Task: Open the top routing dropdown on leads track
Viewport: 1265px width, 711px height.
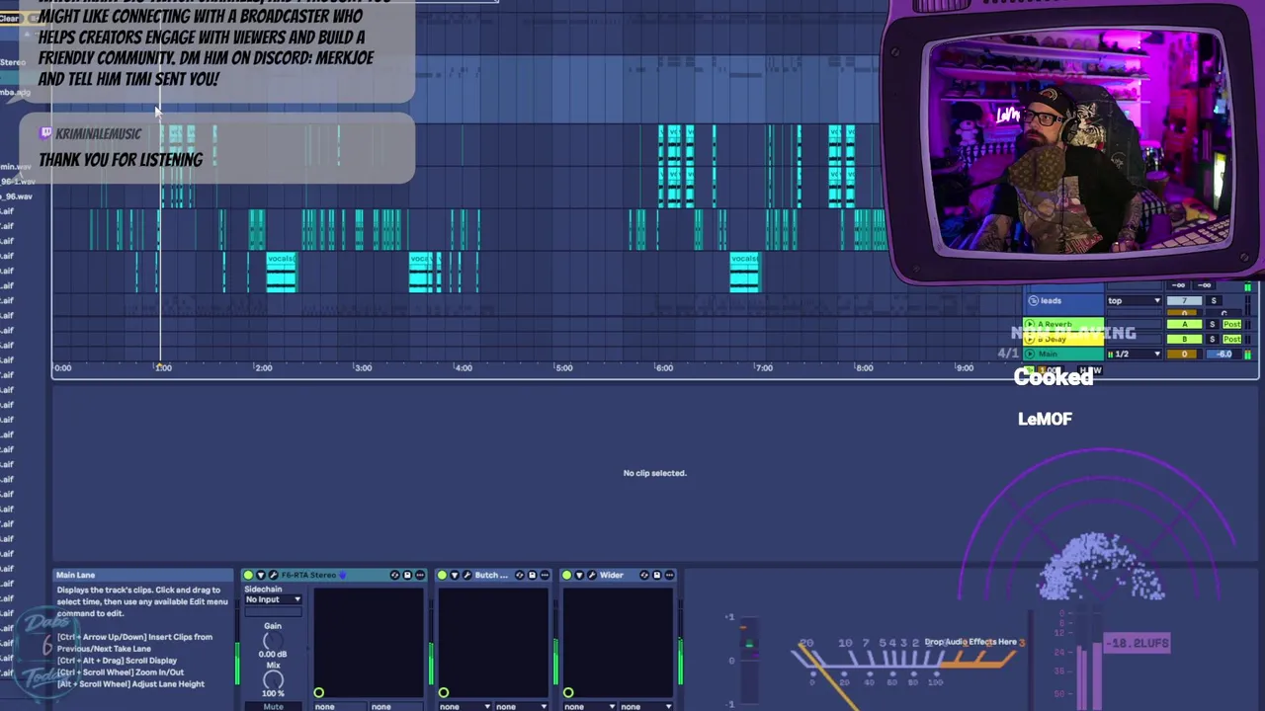Action: coord(1134,300)
